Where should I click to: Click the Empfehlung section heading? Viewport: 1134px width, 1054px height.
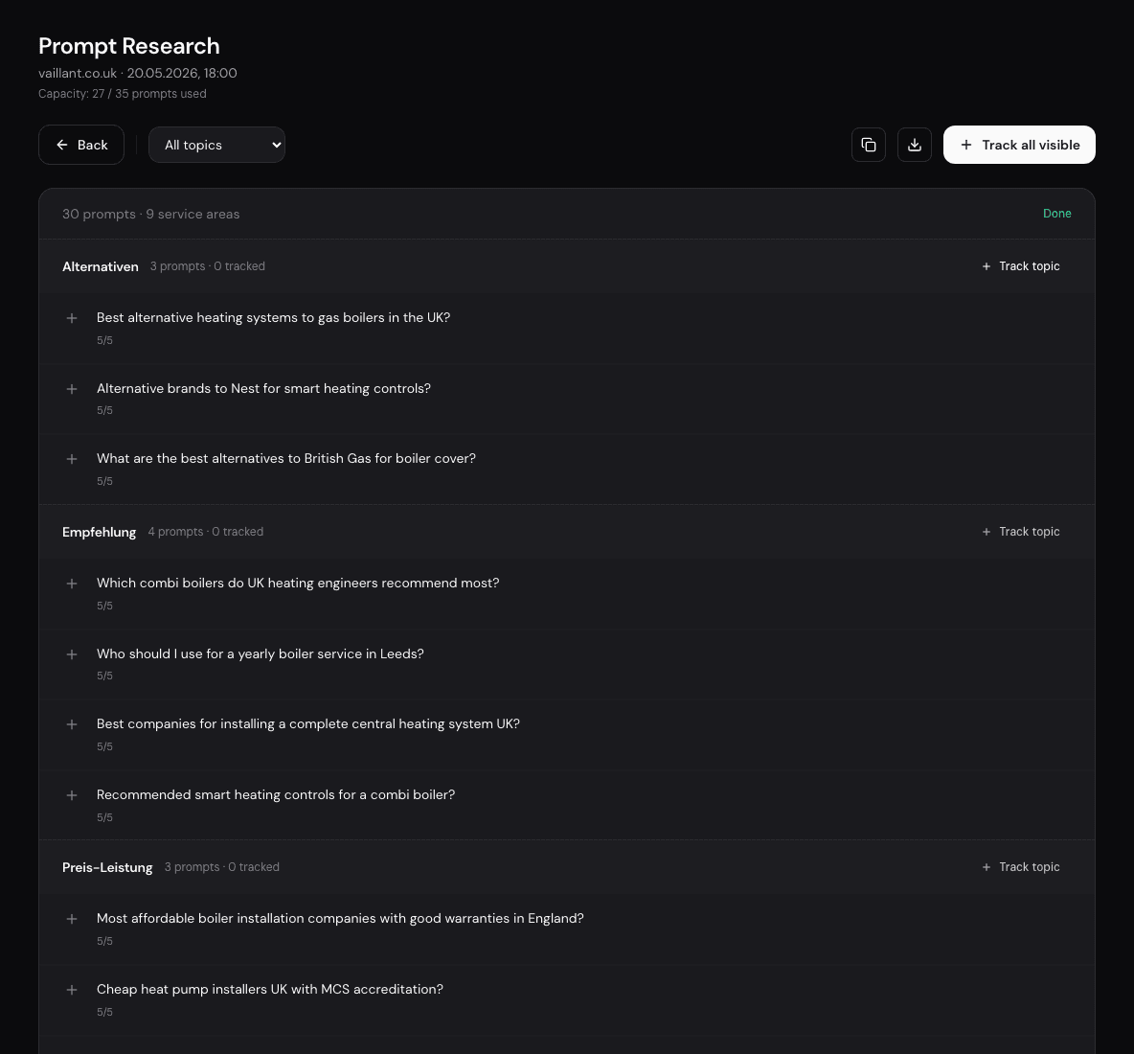coord(99,532)
